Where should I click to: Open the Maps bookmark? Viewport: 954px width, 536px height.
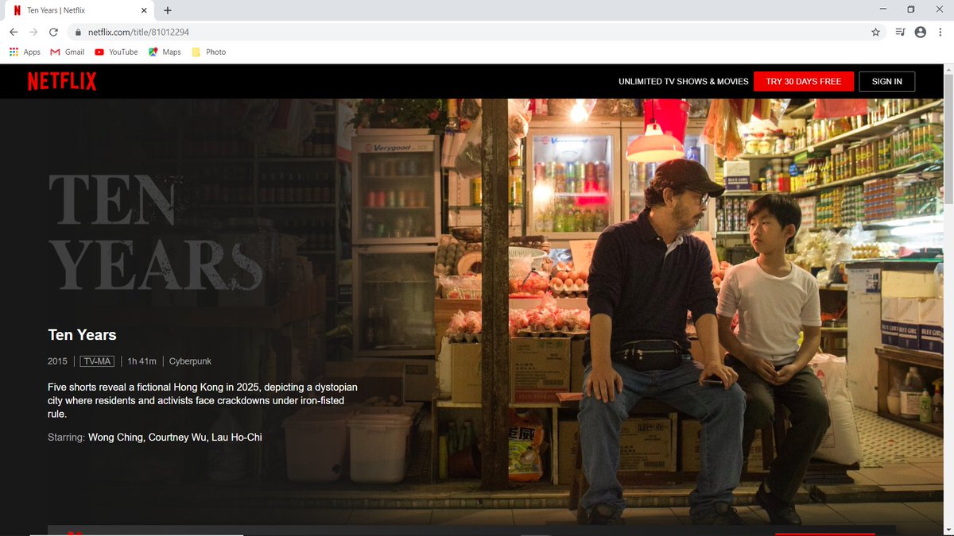click(165, 52)
